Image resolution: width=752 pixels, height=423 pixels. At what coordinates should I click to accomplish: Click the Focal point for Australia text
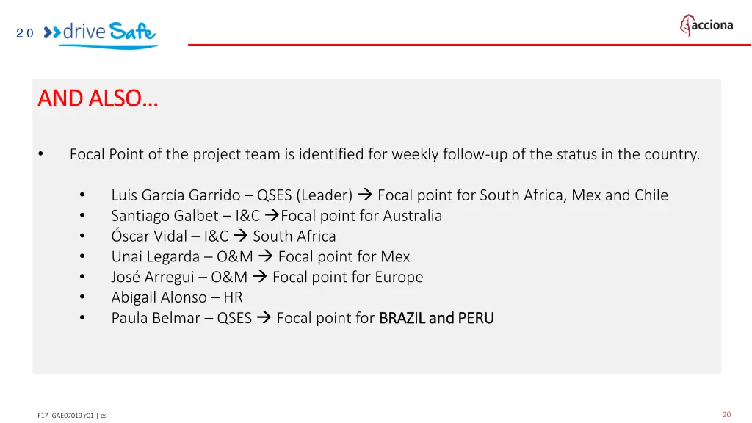pos(361,216)
